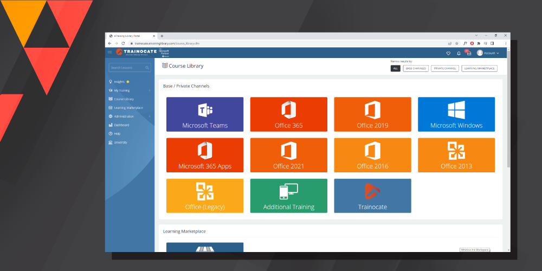Viewport: 542px width, 271px height.
Task: Click the scrollbar down arrow
Action: [x=508, y=250]
